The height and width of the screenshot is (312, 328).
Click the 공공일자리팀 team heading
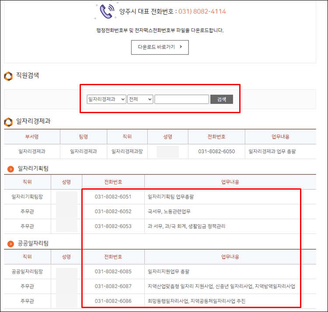tap(33, 243)
